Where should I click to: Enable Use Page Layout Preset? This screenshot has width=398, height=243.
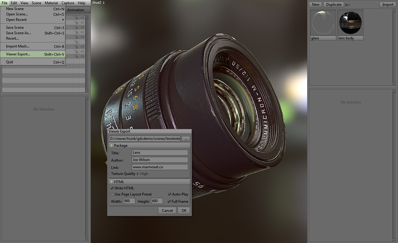click(112, 194)
